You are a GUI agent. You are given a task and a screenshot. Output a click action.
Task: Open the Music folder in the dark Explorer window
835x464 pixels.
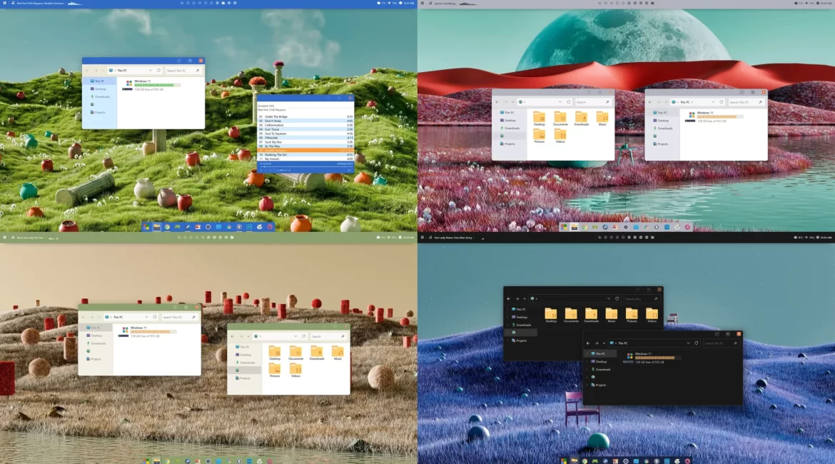611,314
